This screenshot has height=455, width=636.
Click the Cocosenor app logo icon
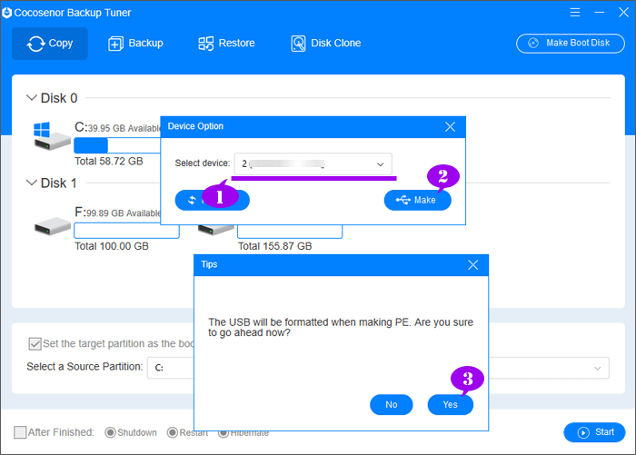click(x=6, y=13)
